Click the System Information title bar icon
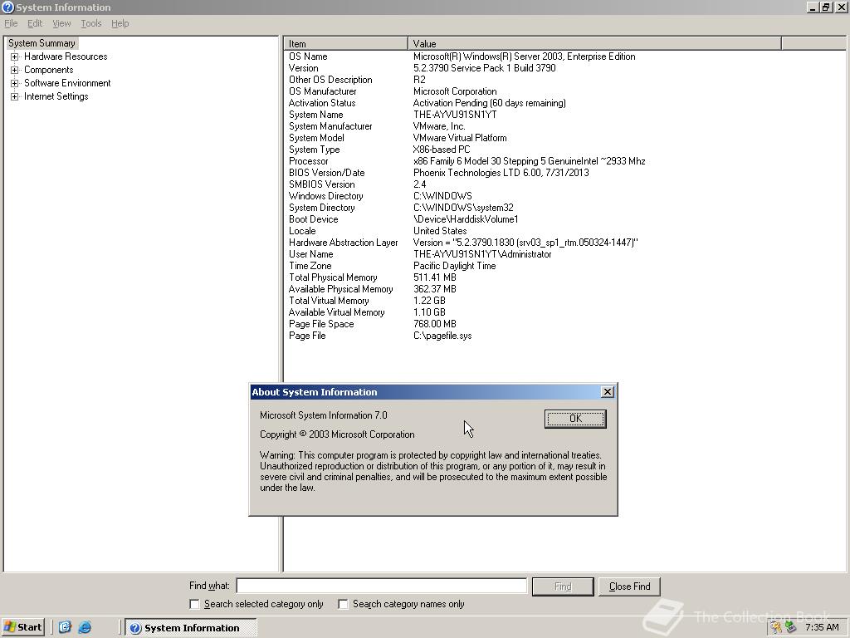Image resolution: width=850 pixels, height=638 pixels. click(x=7, y=7)
